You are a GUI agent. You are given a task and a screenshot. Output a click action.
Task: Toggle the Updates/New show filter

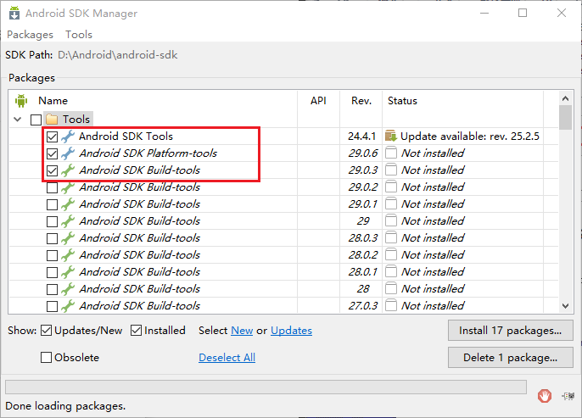pyautogui.click(x=46, y=330)
